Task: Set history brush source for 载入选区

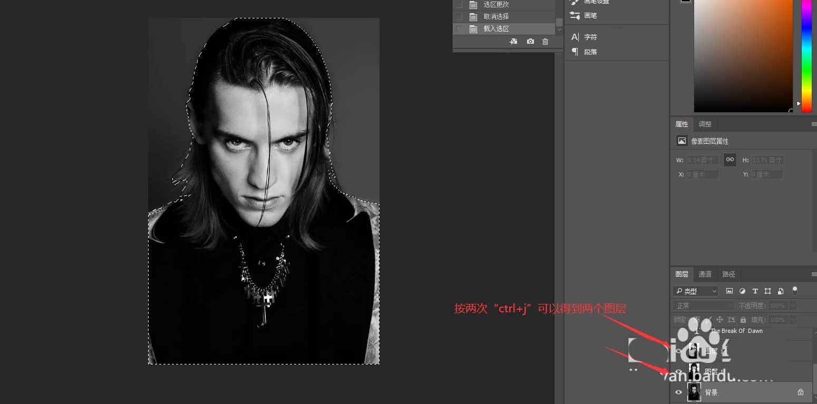Action: [x=459, y=29]
